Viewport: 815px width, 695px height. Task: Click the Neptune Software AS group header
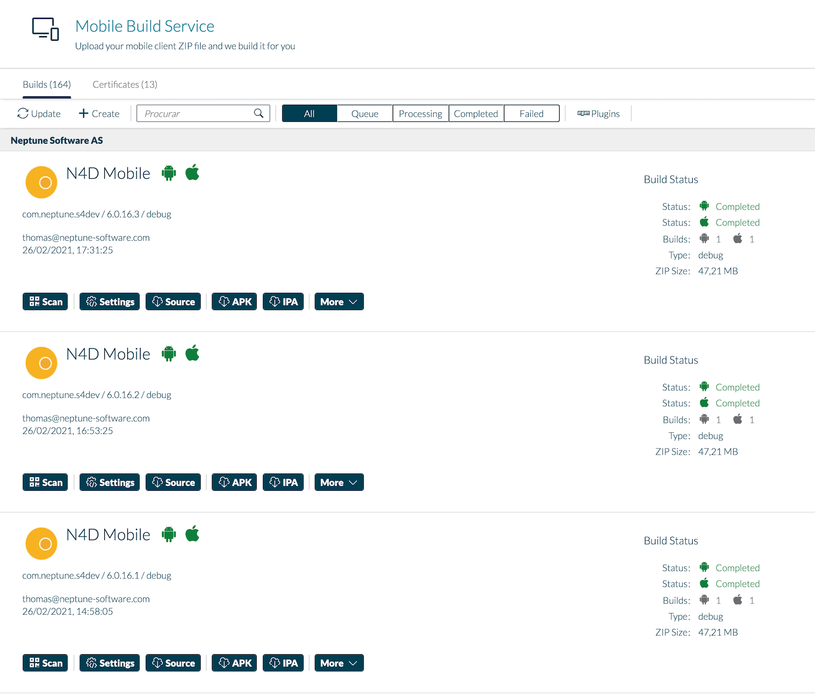coord(407,140)
